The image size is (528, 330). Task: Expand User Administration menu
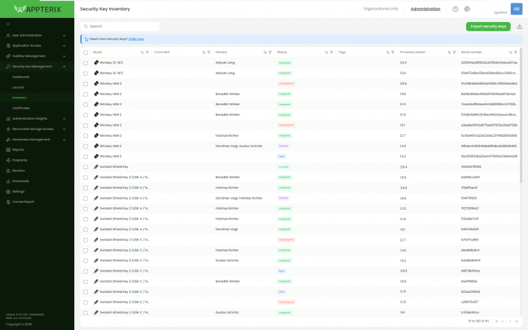point(37,35)
